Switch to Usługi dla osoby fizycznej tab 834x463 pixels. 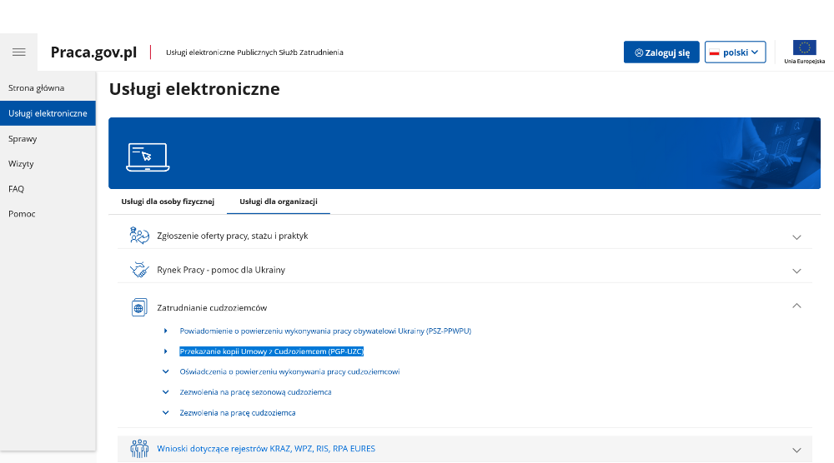click(x=168, y=202)
